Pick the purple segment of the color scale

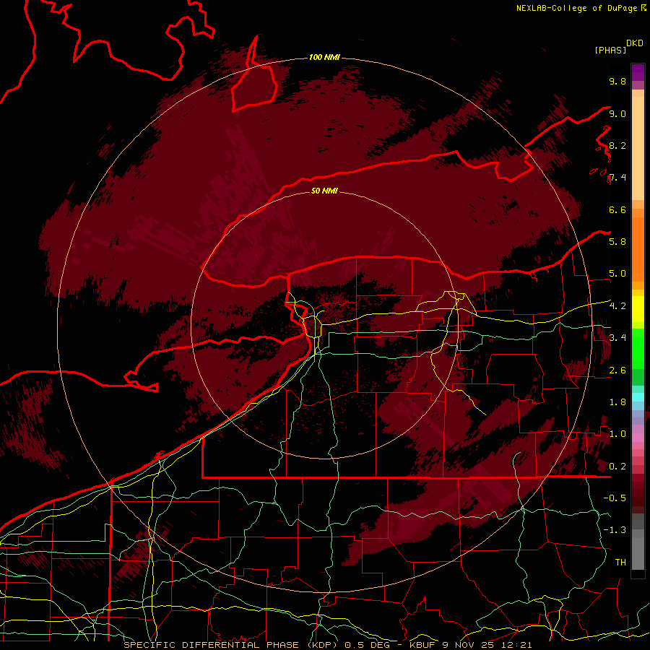pyautogui.click(x=638, y=72)
